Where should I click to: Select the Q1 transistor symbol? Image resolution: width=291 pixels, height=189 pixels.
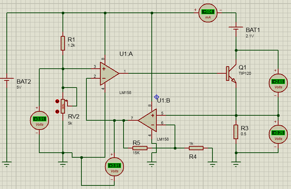[231, 74]
